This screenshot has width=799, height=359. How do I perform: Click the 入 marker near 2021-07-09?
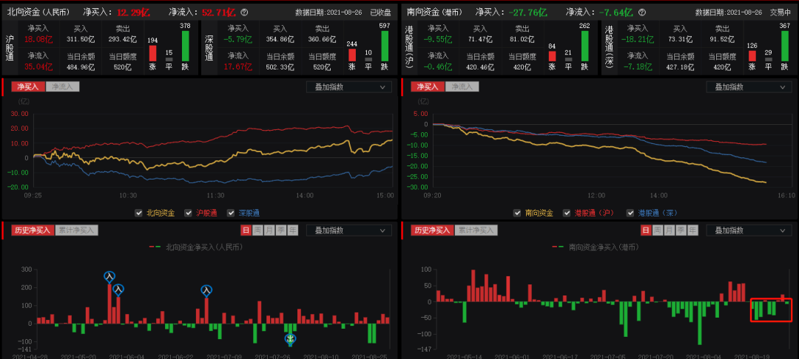coord(207,290)
